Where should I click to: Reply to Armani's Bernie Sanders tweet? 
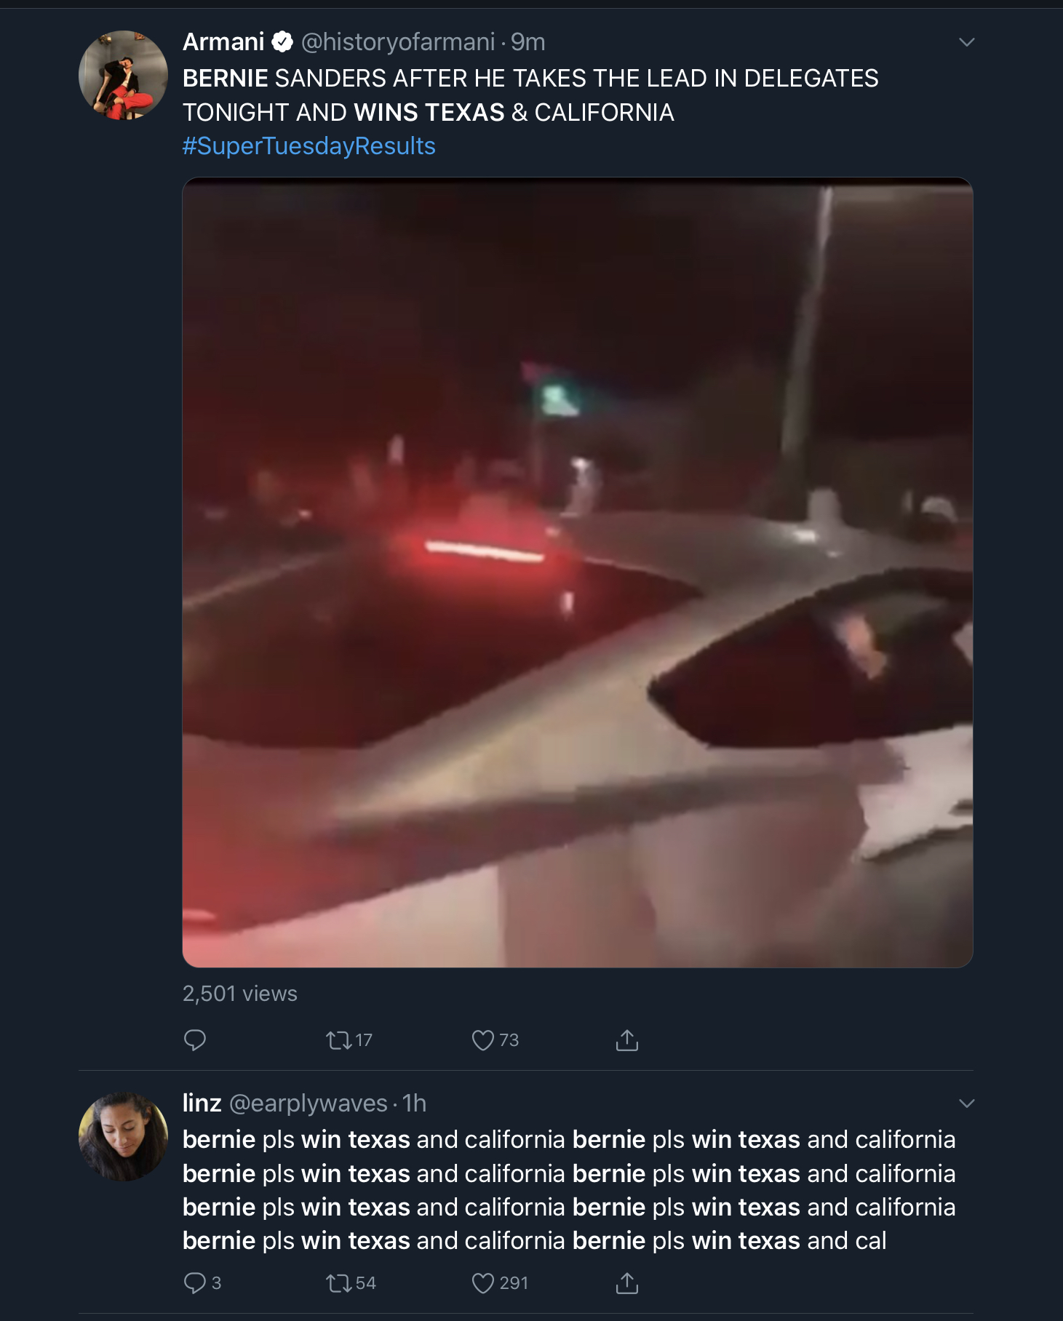click(195, 1040)
